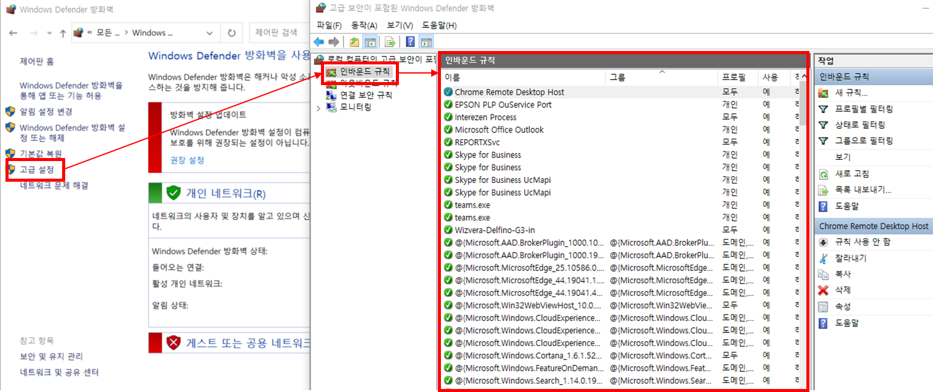Image resolution: width=933 pixels, height=392 pixels.
Task: Select the Microsoft.Windows.Search rule row
Action: coord(621,380)
